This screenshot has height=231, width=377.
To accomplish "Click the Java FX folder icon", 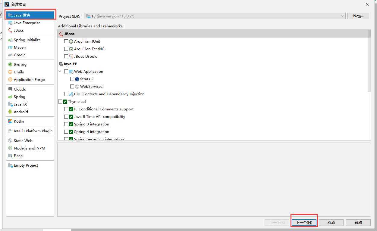I will pos(10,104).
